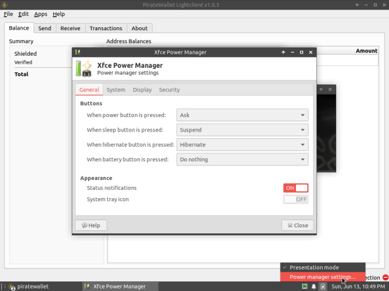
Task: Click the piratewallet taskbar icon
Action: (12, 287)
